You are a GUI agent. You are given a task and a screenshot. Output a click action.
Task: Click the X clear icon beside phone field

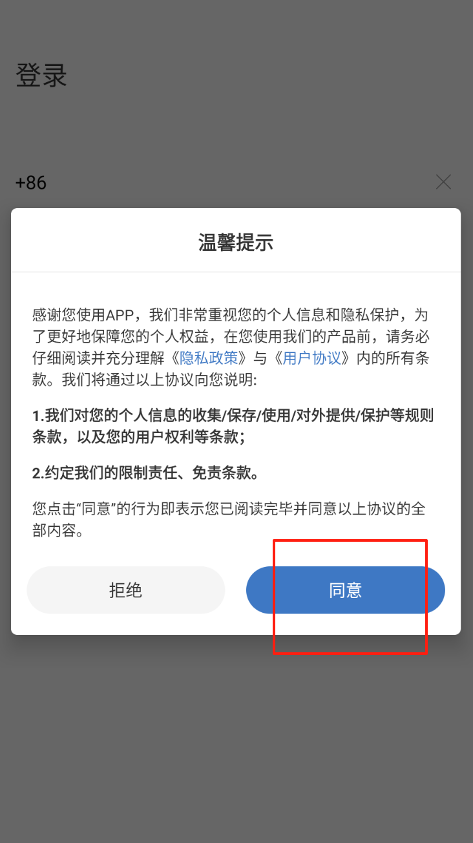[443, 182]
